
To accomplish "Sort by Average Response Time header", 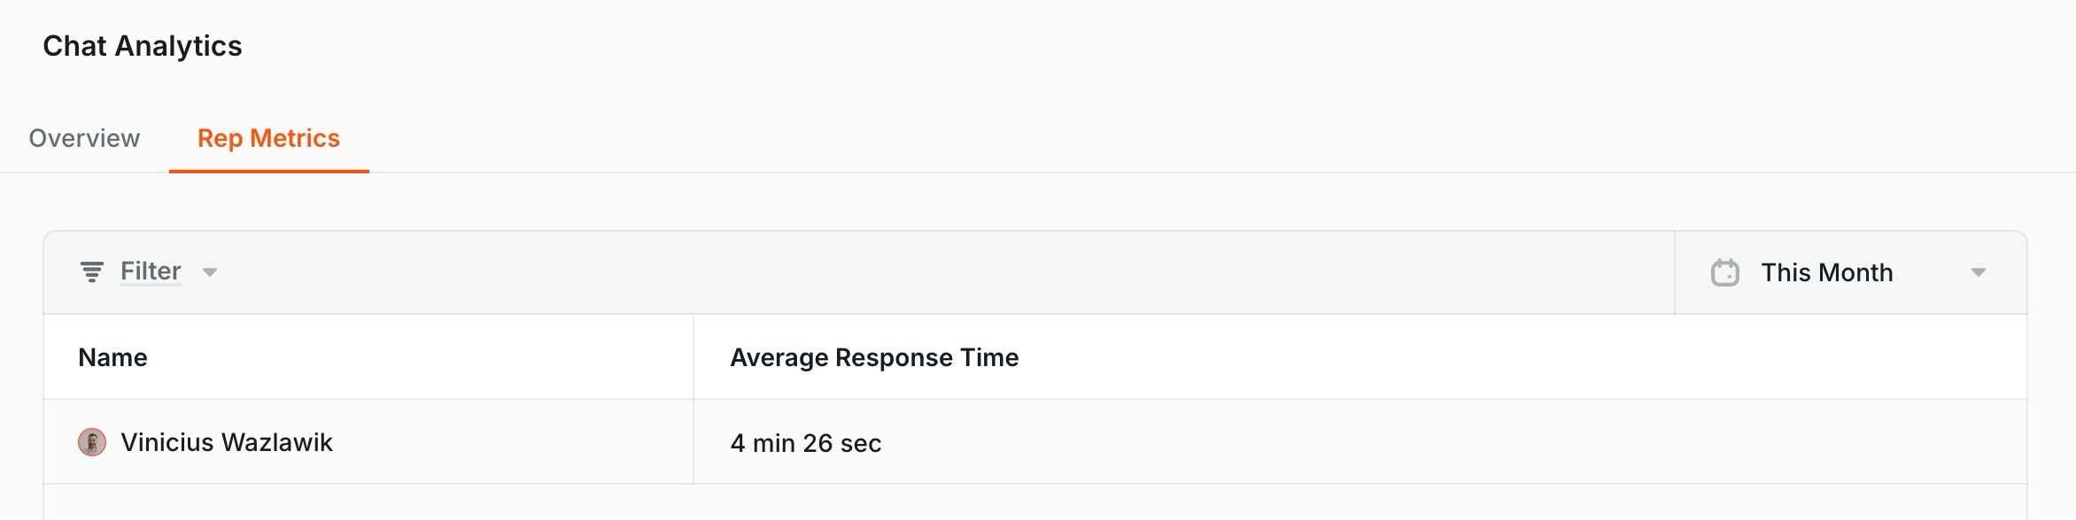I will (874, 357).
